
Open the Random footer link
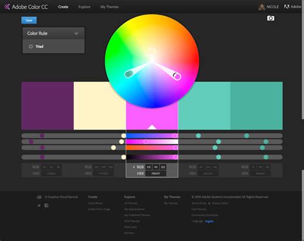[x=129, y=233]
